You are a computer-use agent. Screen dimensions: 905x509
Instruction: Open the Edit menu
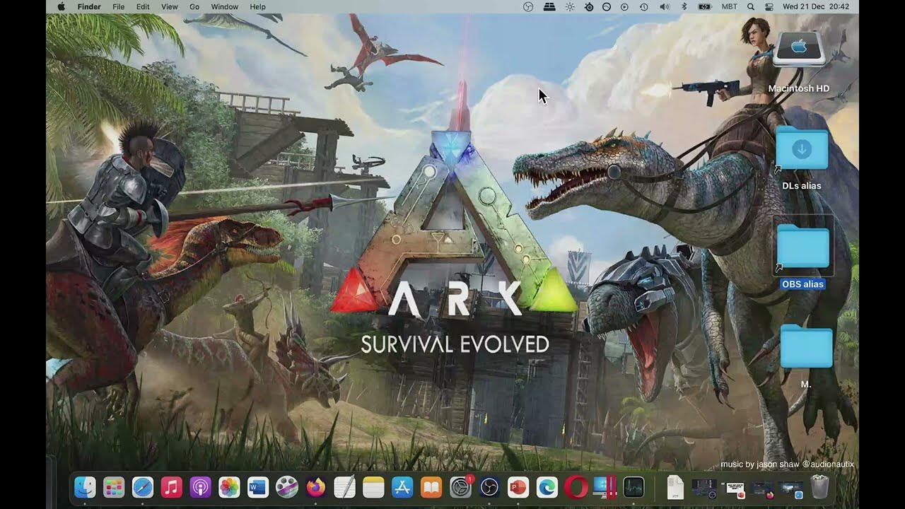tap(143, 6)
